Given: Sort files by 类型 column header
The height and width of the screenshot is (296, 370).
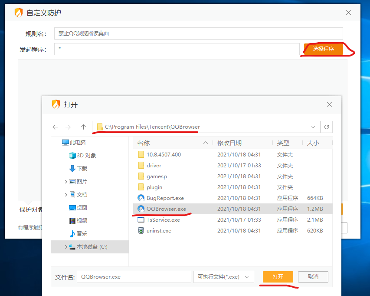Looking at the screenshot, I should tap(283, 143).
